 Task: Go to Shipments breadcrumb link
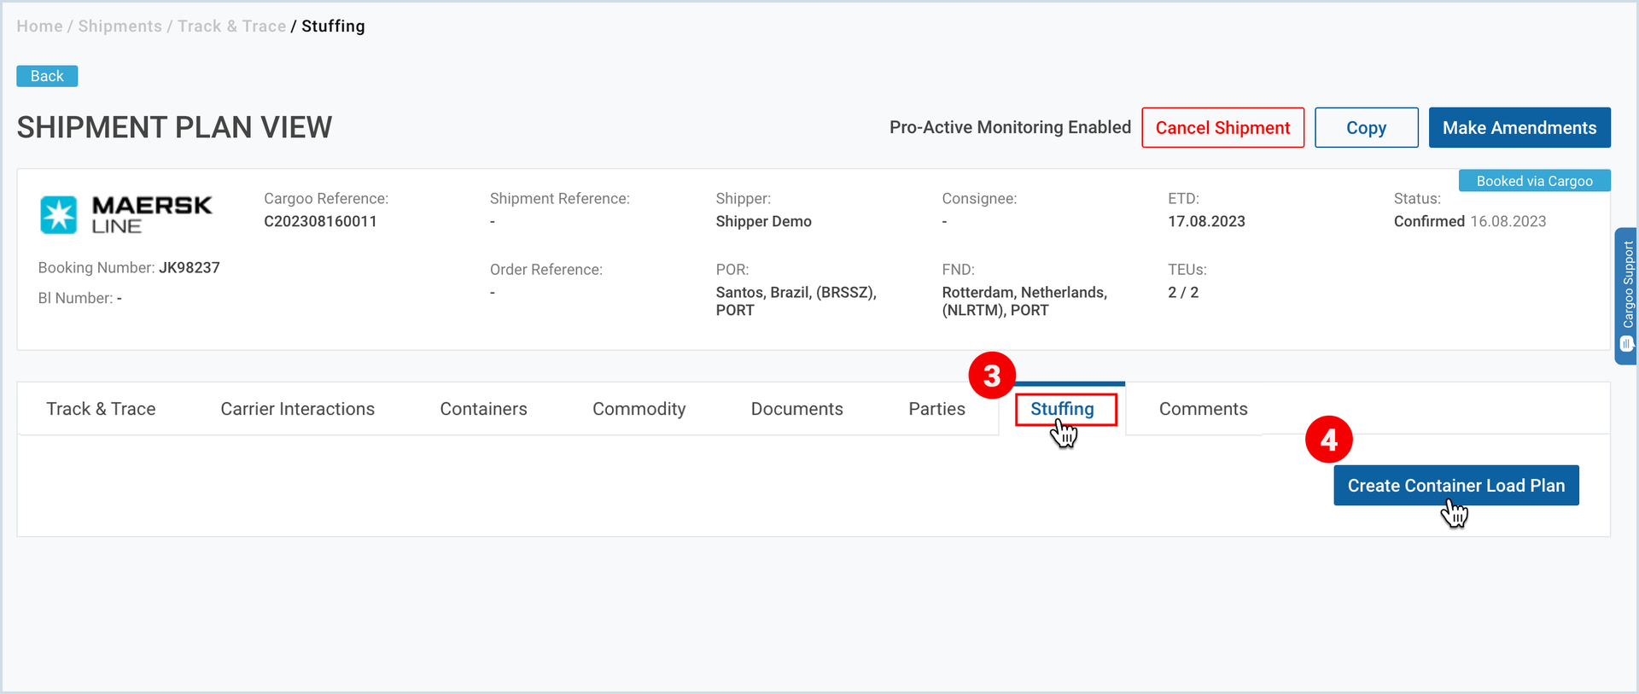pyautogui.click(x=120, y=26)
